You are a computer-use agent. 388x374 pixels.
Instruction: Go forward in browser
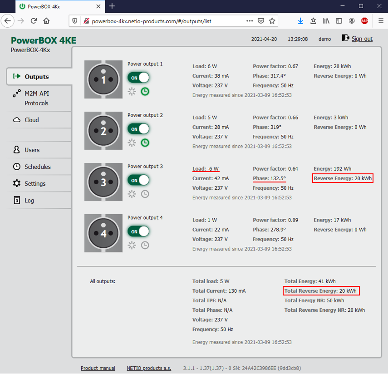click(x=21, y=21)
